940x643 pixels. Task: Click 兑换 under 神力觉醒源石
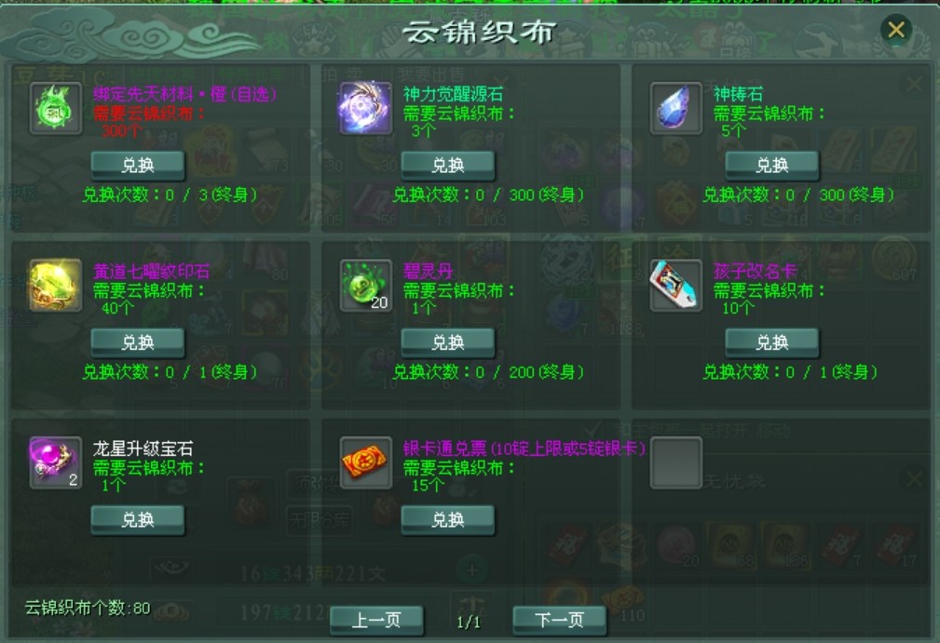[x=448, y=166]
